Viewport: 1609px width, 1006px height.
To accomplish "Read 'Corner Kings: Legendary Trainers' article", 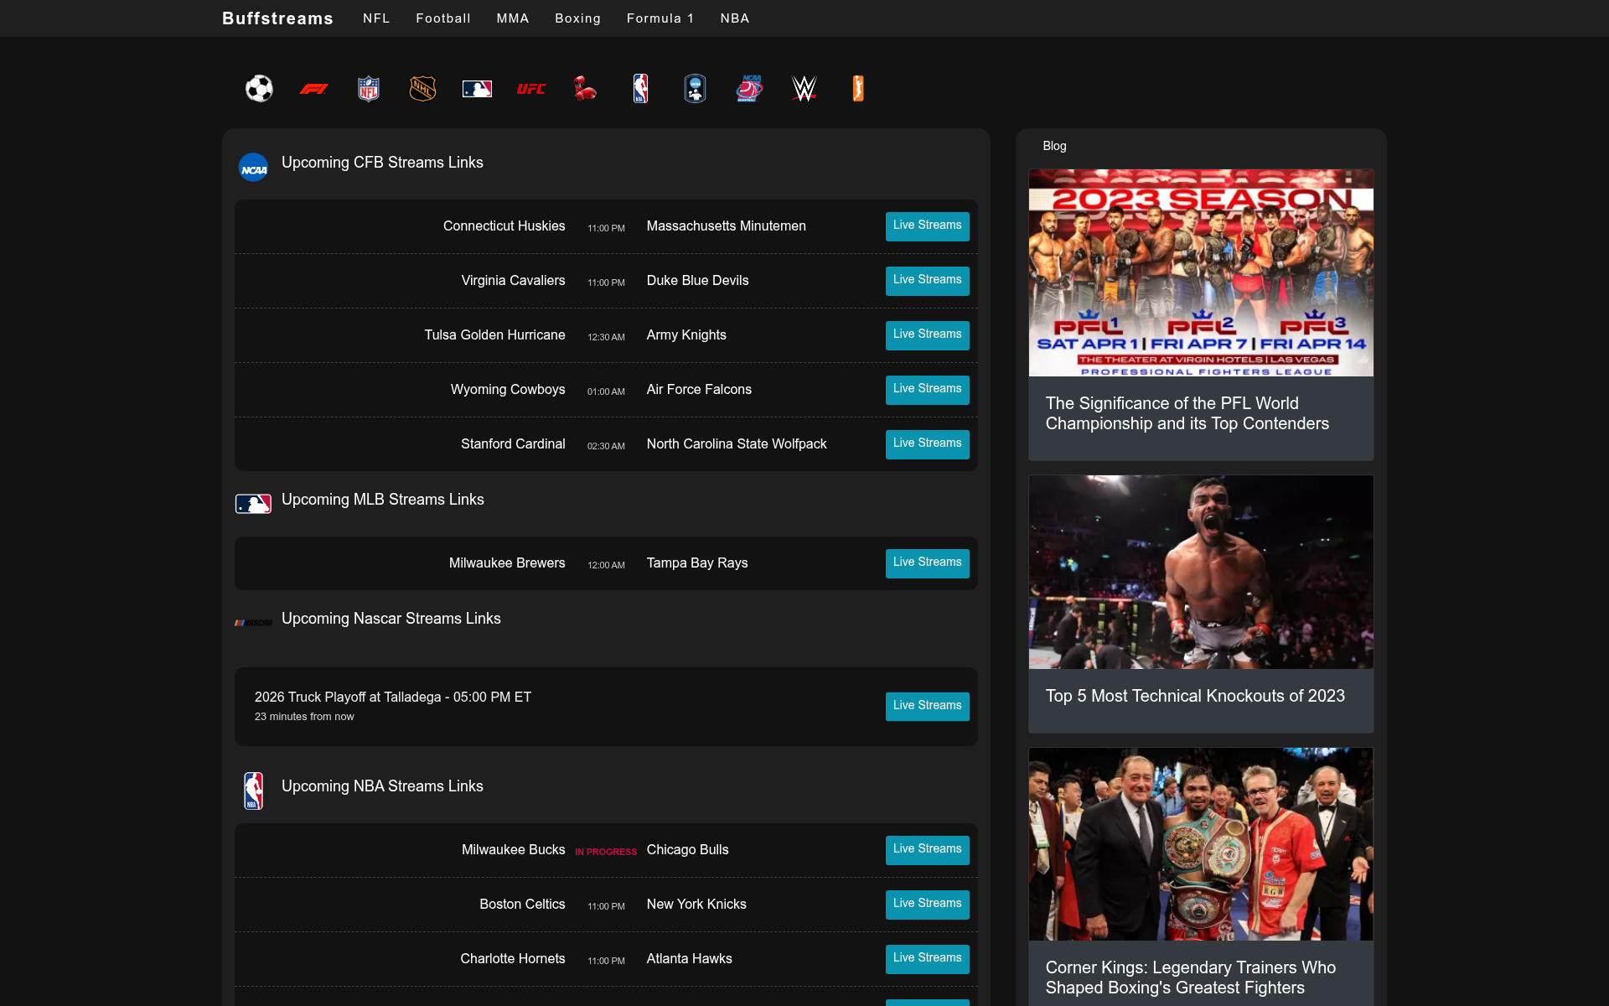I will pyautogui.click(x=1191, y=977).
